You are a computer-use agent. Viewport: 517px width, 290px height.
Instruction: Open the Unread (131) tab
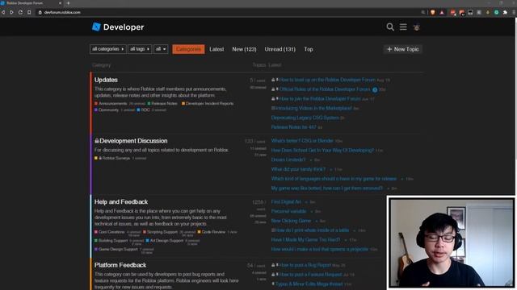[280, 49]
